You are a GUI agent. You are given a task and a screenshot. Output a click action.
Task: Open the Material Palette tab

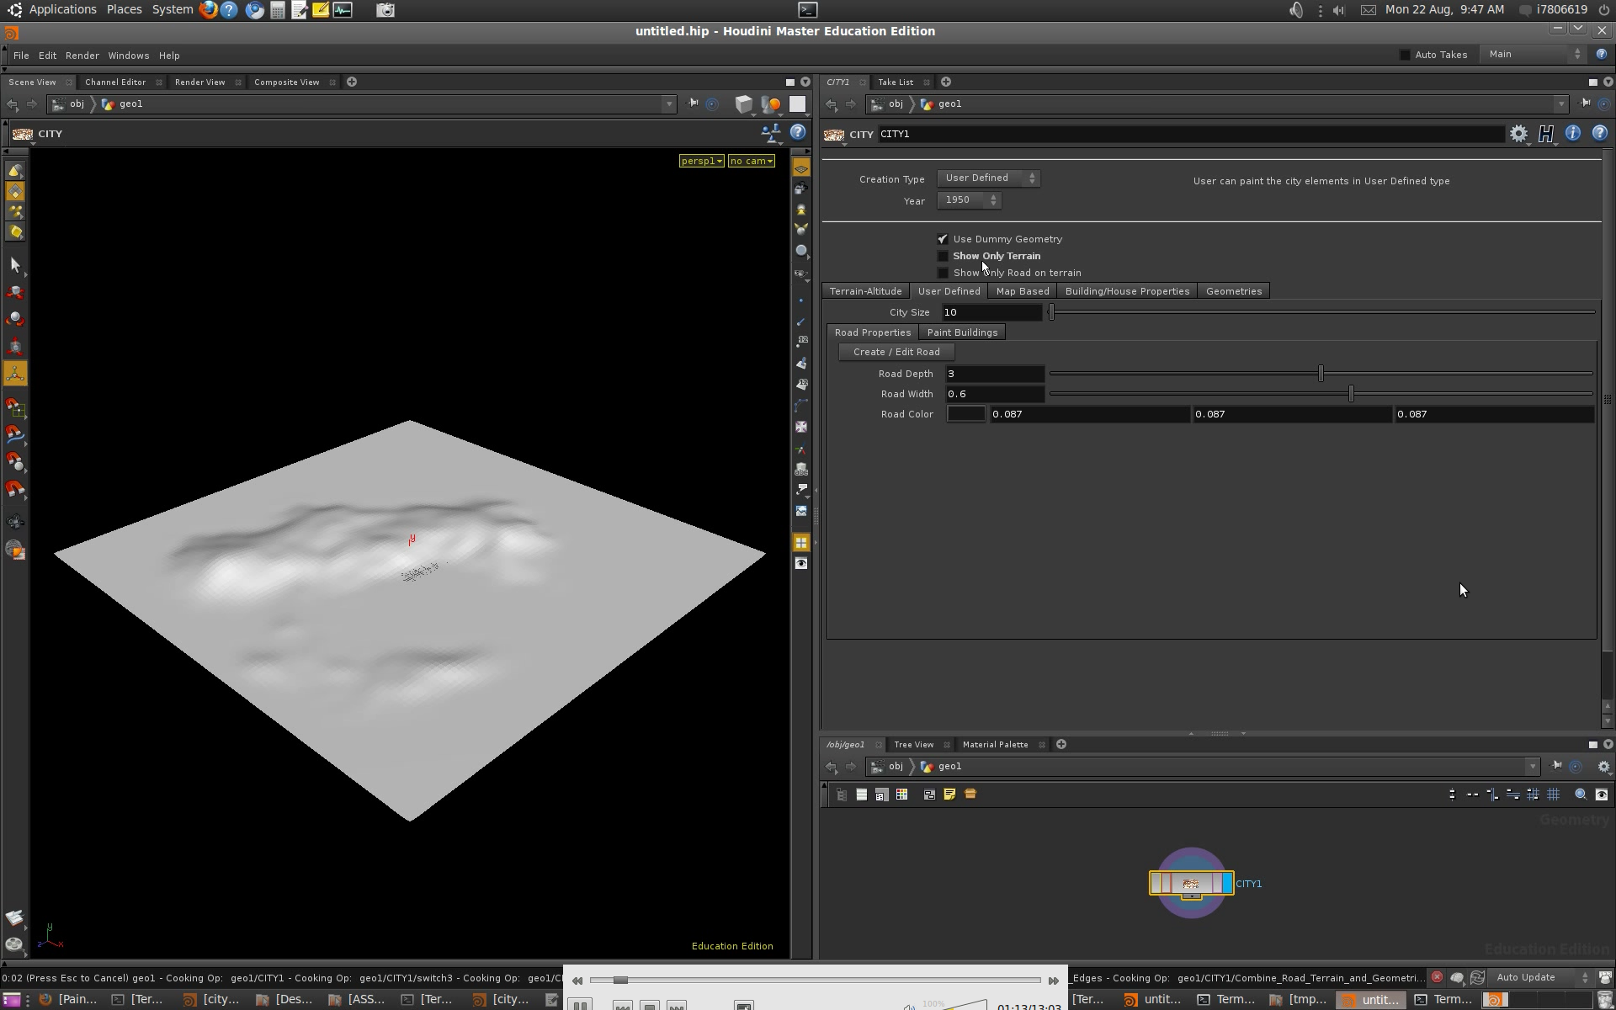pos(996,745)
